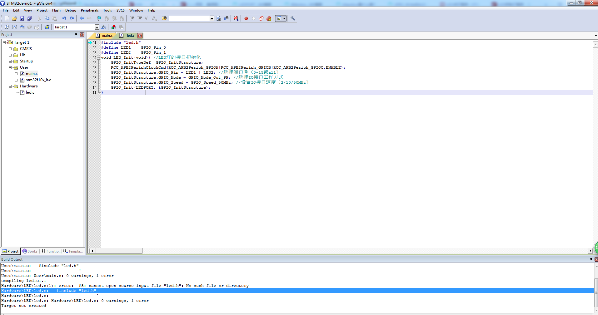Open the Flash menu
Viewport: 598px width, 315px height.
[x=56, y=10]
